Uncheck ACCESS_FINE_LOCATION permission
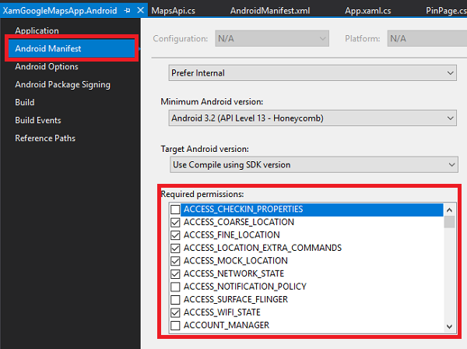Viewport: 467px width, 349px height. (x=175, y=234)
